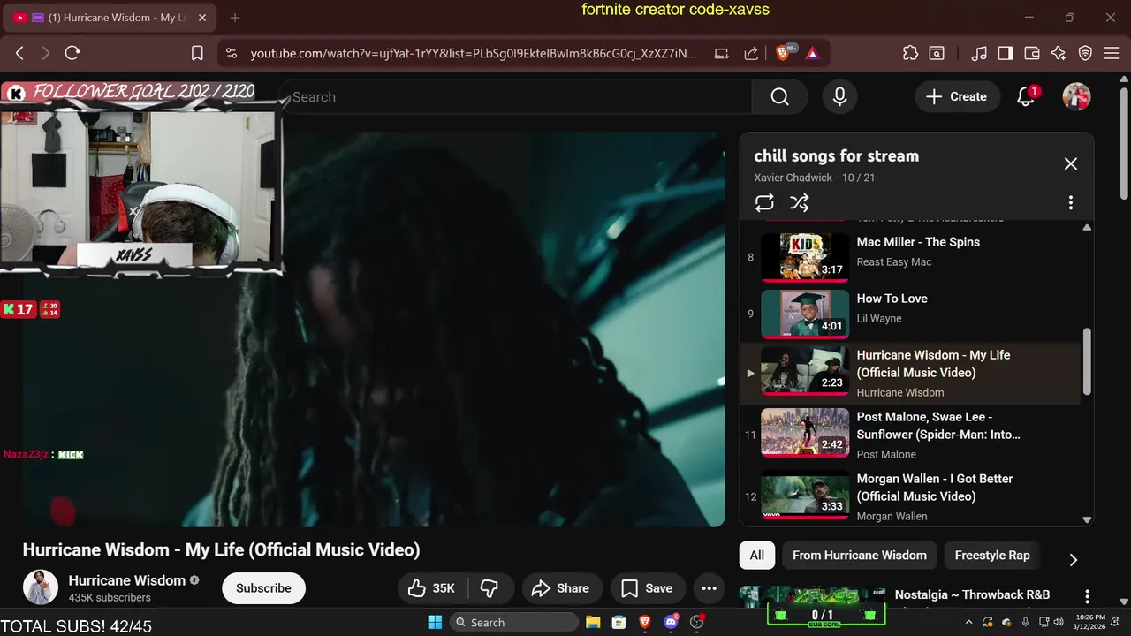The height and width of the screenshot is (636, 1131).
Task: Open the more actions ellipsis below video
Action: click(709, 588)
